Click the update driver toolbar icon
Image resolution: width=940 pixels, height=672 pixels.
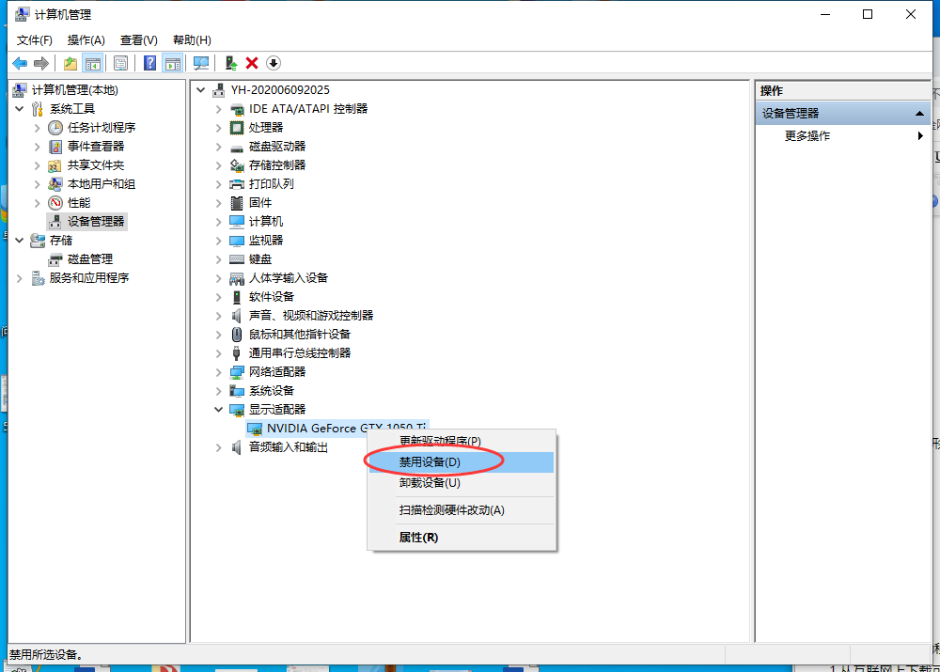click(x=230, y=63)
